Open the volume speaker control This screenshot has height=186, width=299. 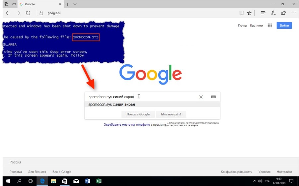[260, 181]
